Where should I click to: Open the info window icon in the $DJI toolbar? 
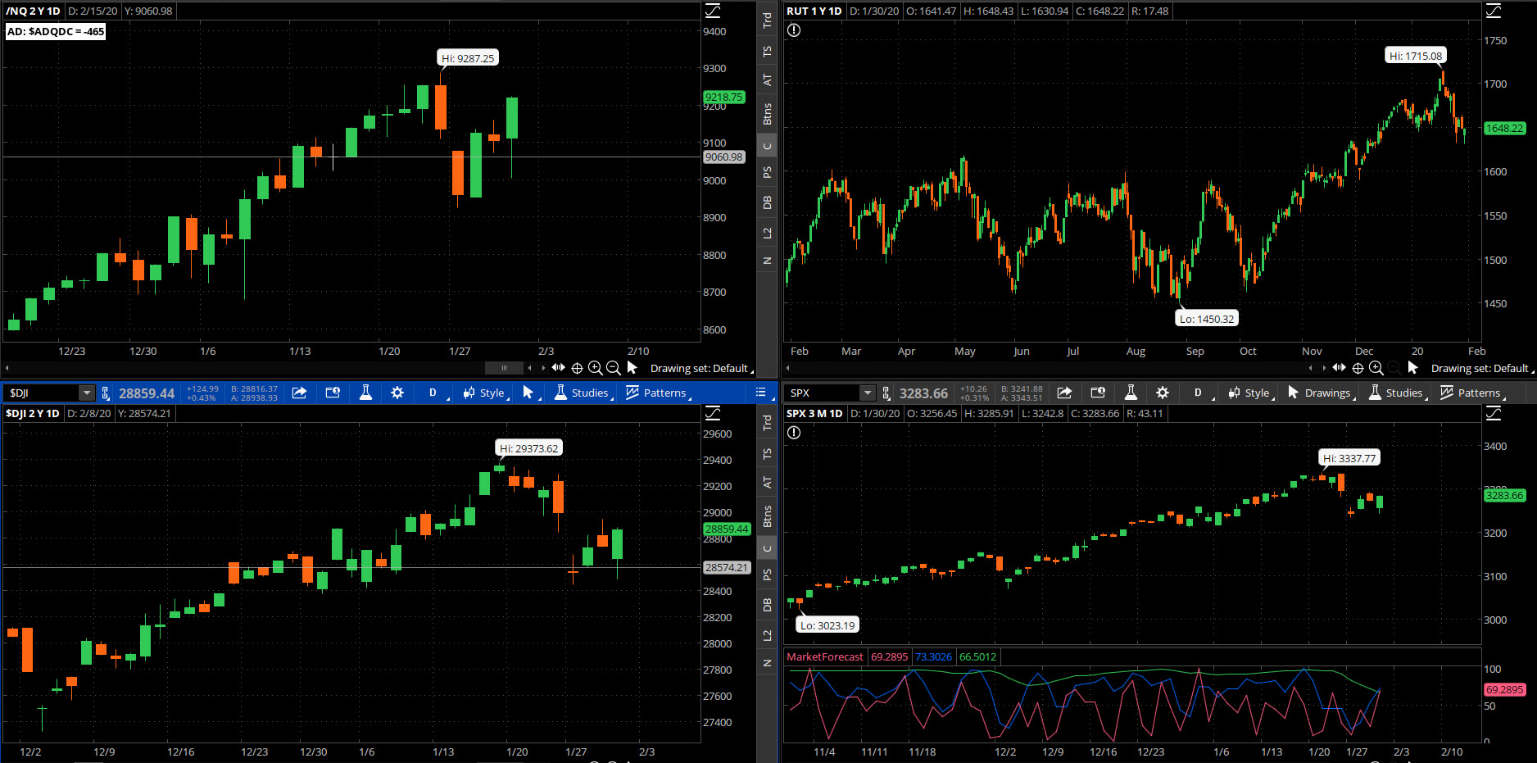(333, 393)
